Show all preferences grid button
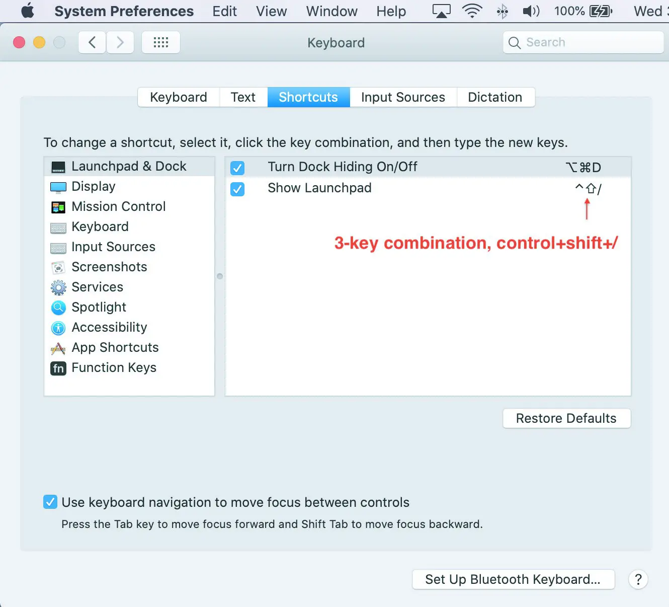Screen dimensions: 669x607 coord(161,42)
